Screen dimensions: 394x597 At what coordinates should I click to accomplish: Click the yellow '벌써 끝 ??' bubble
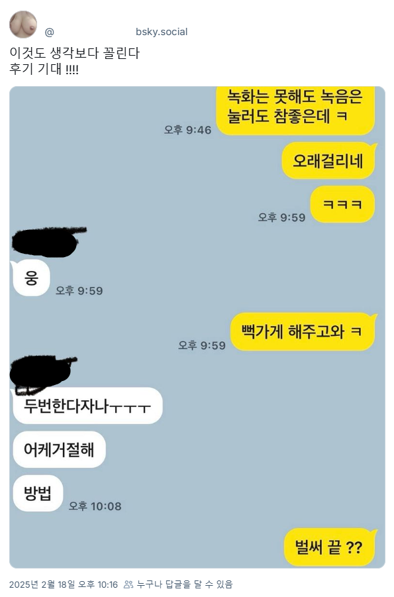[x=330, y=547]
